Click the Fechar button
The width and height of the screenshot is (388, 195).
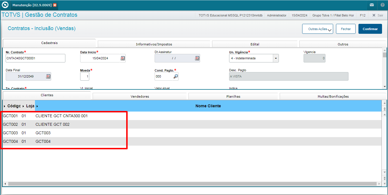coord(346,29)
